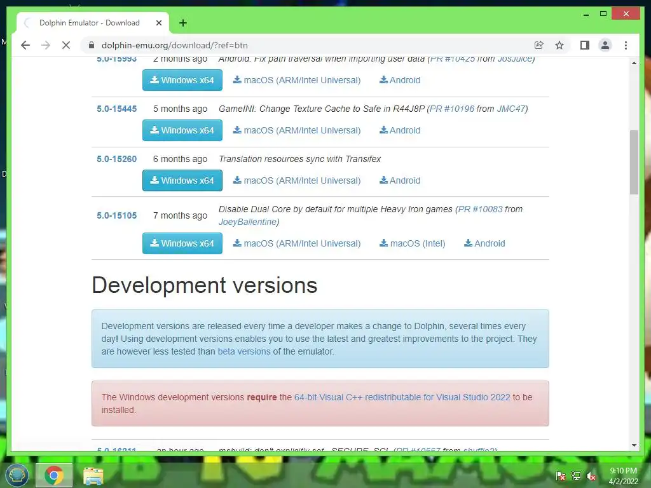Image resolution: width=651 pixels, height=488 pixels.
Task: Download macOS Universal in the top row
Action: [x=297, y=80]
